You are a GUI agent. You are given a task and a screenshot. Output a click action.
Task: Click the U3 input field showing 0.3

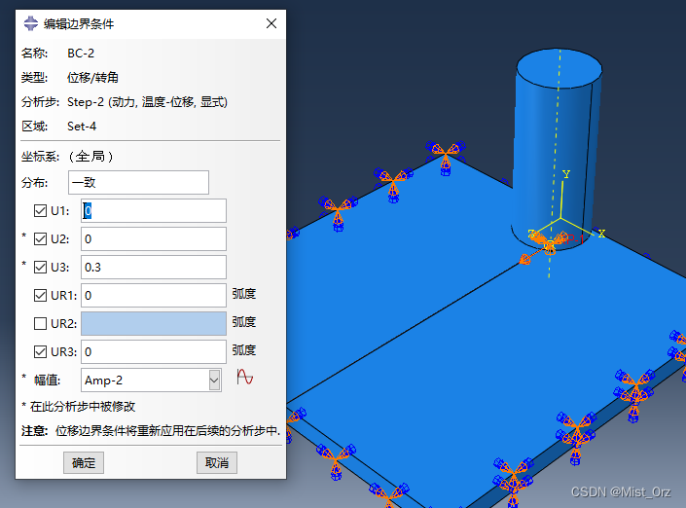[153, 267]
